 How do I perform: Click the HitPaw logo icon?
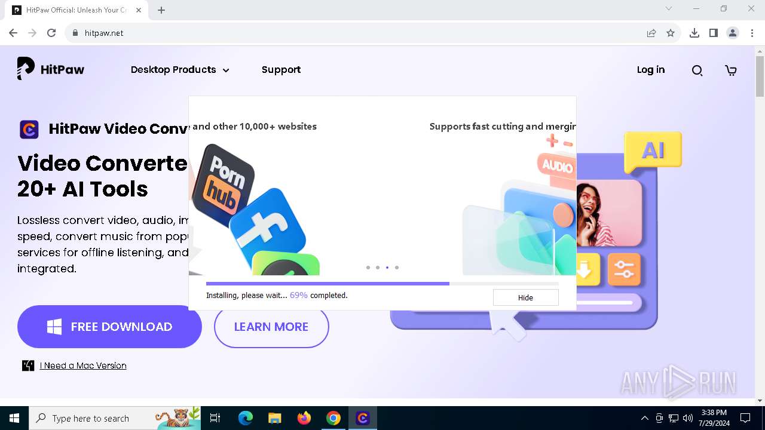(x=26, y=69)
